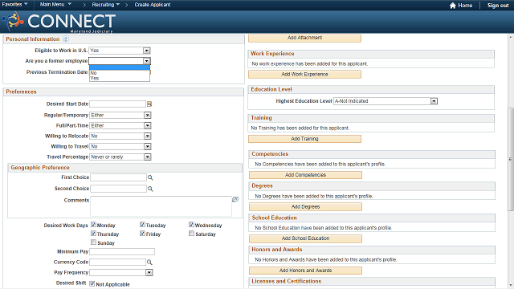Open Pay Frequency dropdown
The width and height of the screenshot is (514, 289).
pos(121,272)
